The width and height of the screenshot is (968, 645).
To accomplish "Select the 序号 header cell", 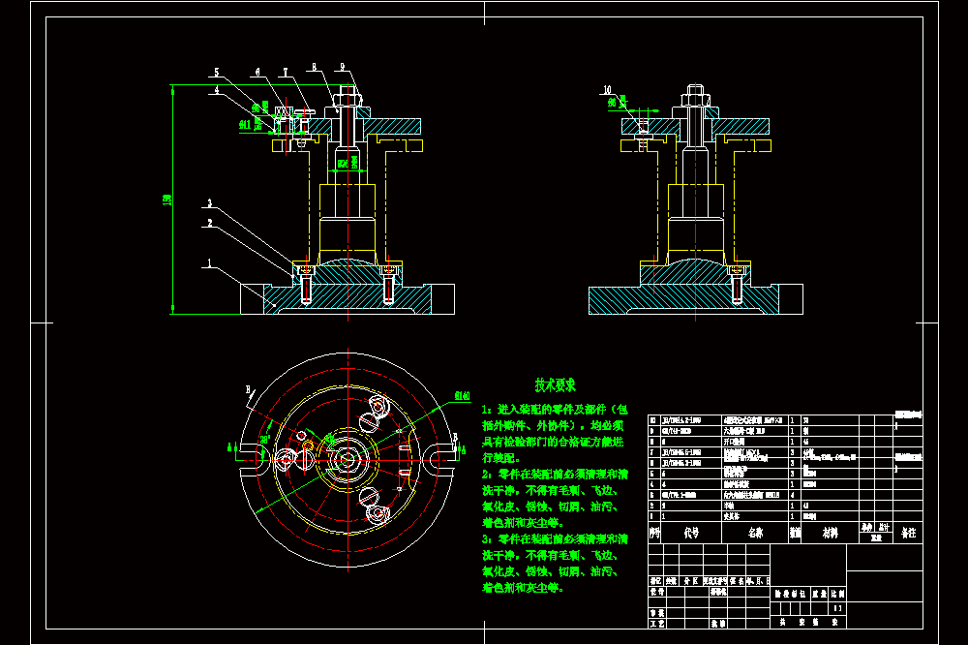I will pos(654,533).
